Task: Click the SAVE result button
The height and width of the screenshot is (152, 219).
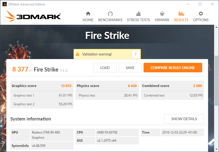Action: [130, 68]
